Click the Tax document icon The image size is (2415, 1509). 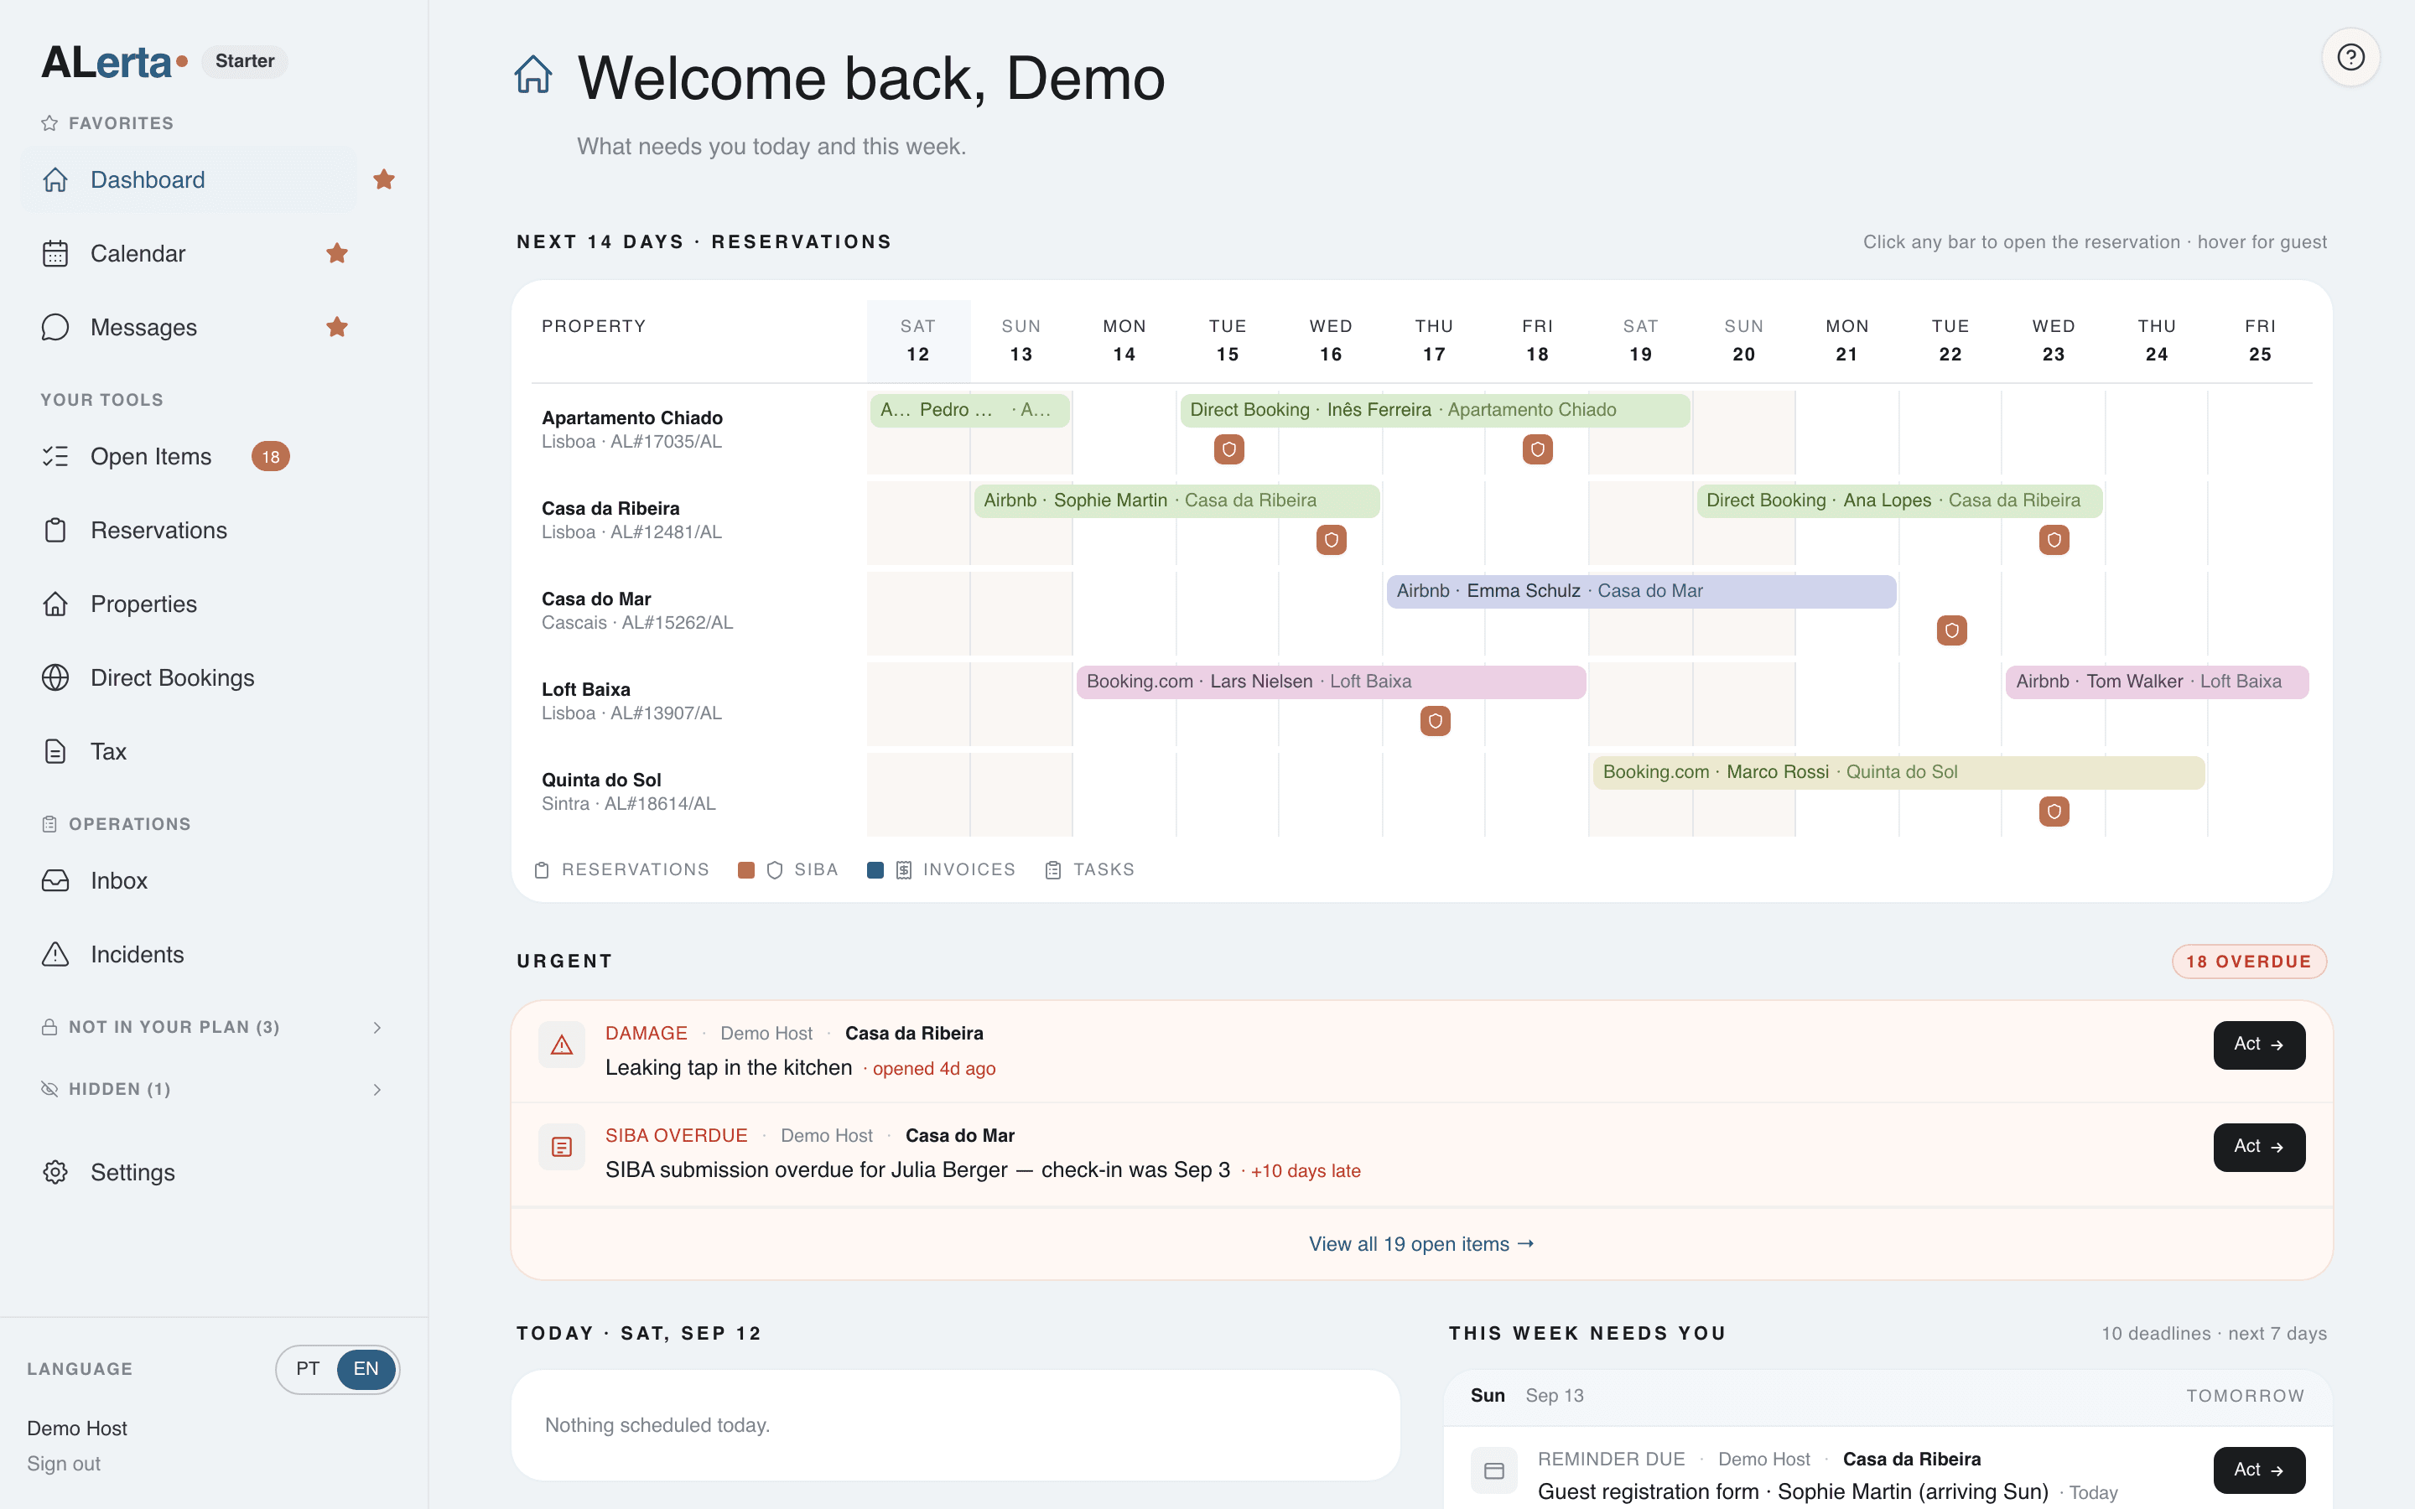(x=56, y=751)
